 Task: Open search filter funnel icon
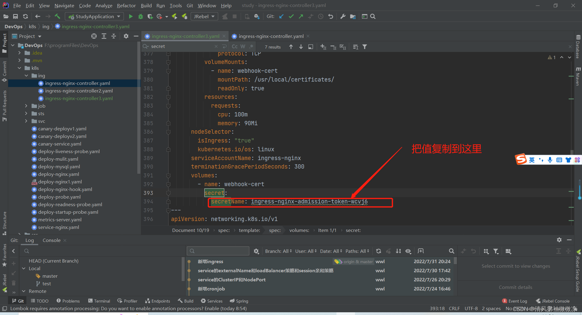(365, 47)
